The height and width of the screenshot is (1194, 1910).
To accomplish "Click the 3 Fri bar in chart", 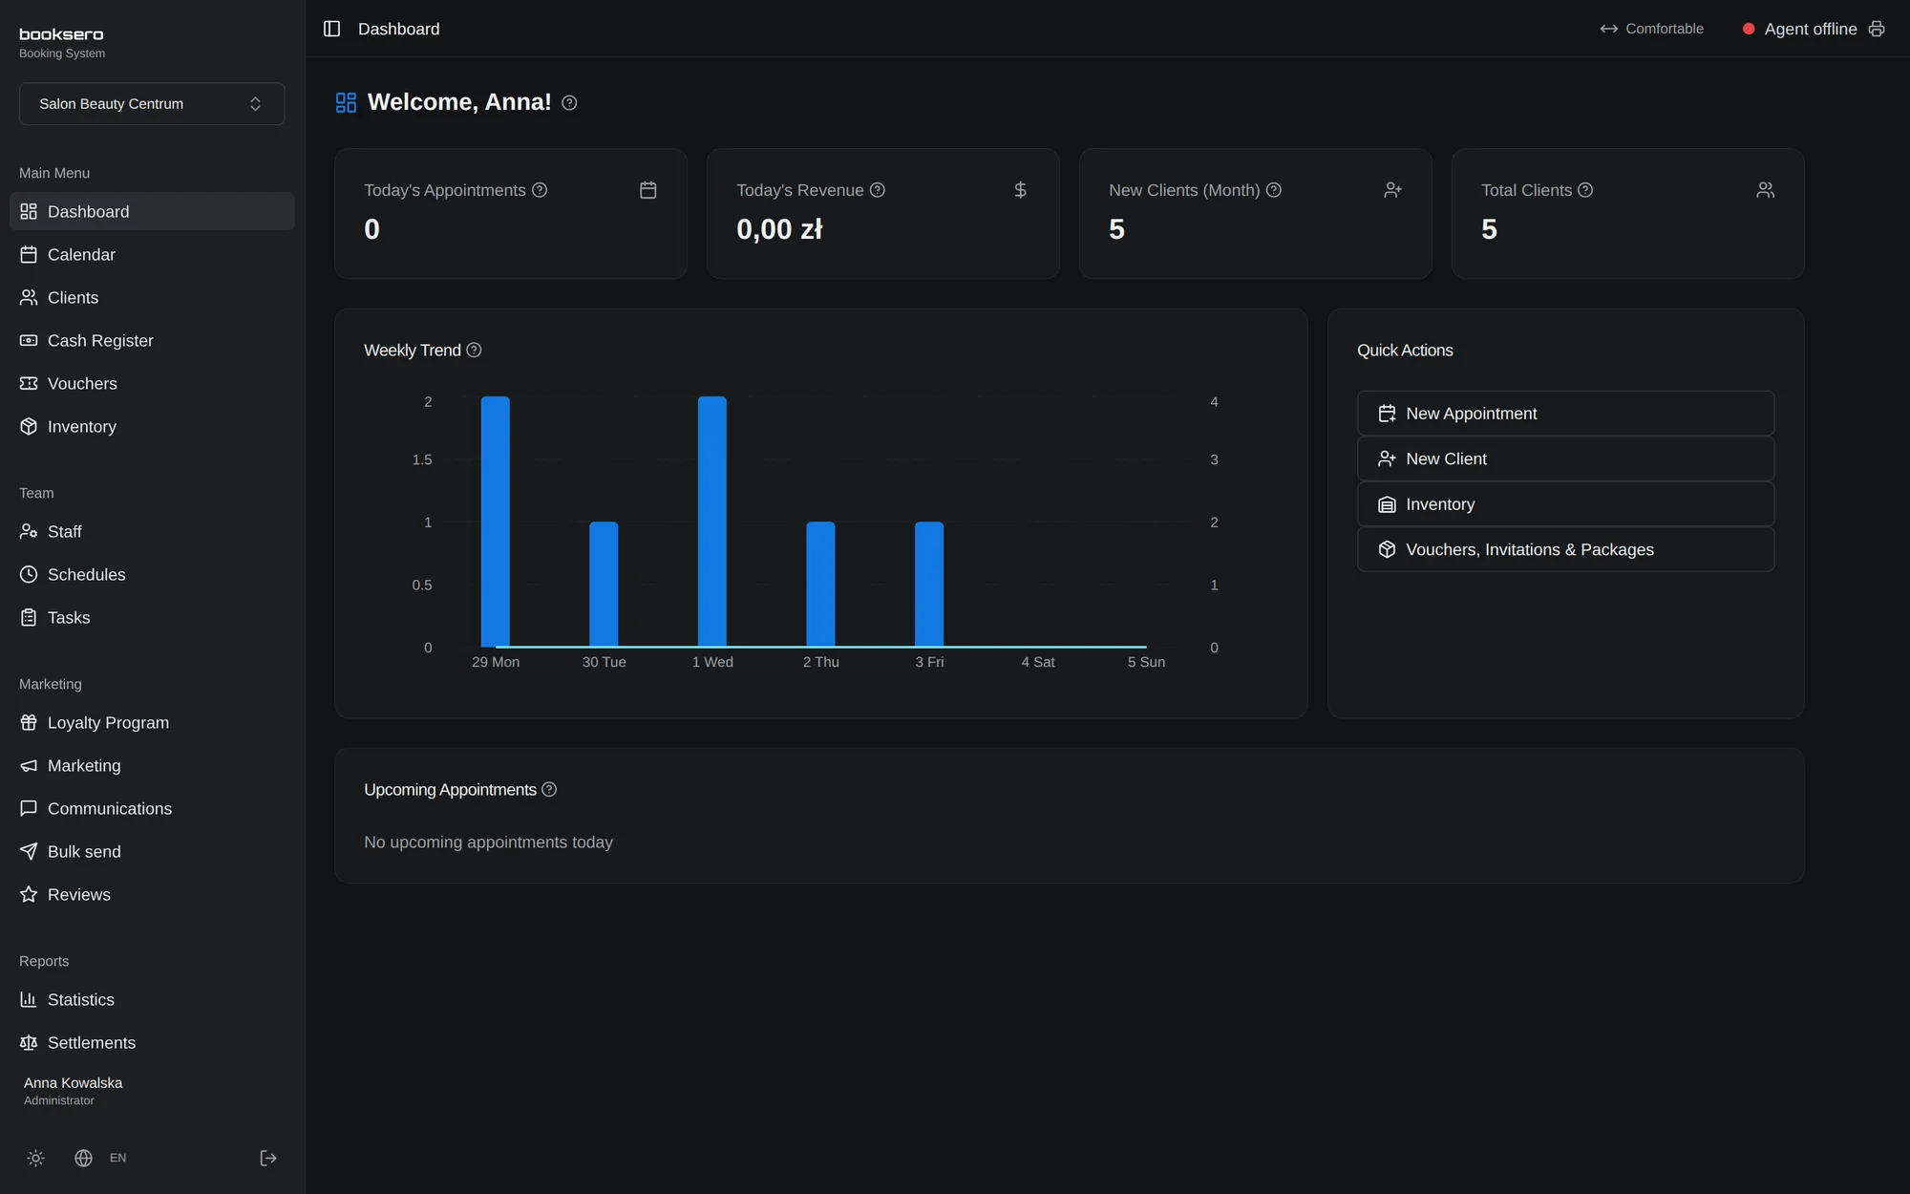I will pyautogui.click(x=929, y=585).
